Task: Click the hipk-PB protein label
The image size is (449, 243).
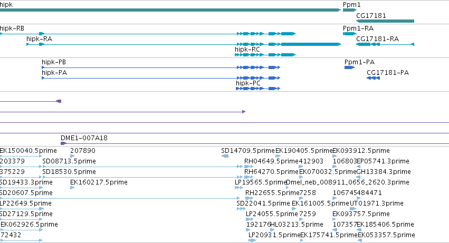Action: click(54, 62)
